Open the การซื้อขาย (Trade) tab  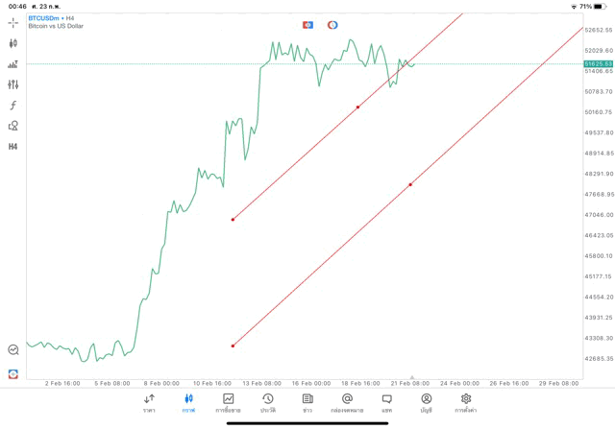click(229, 402)
